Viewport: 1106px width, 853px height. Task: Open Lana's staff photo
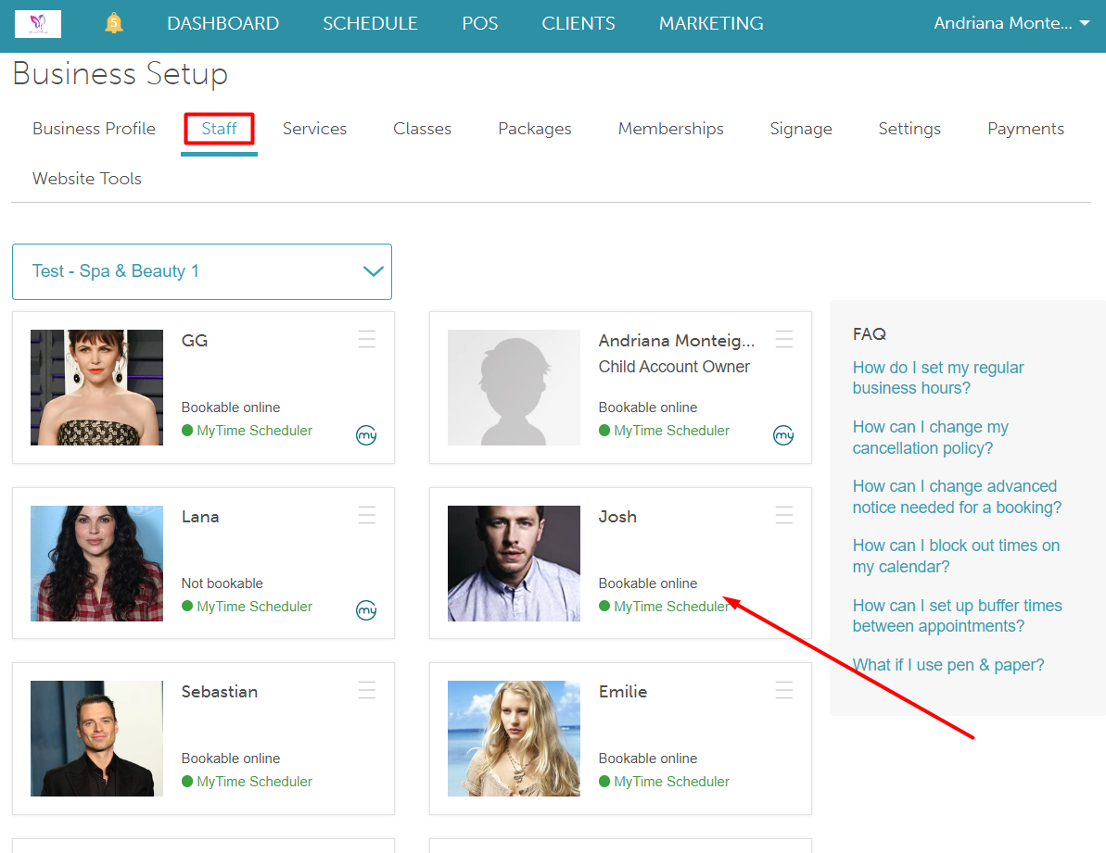pos(96,563)
